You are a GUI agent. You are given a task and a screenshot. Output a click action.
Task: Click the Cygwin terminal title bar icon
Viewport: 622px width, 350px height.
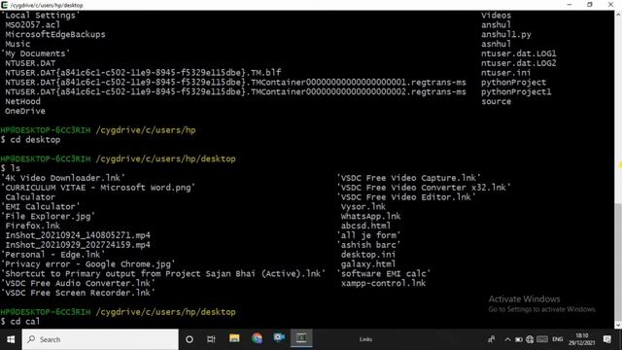click(x=4, y=5)
